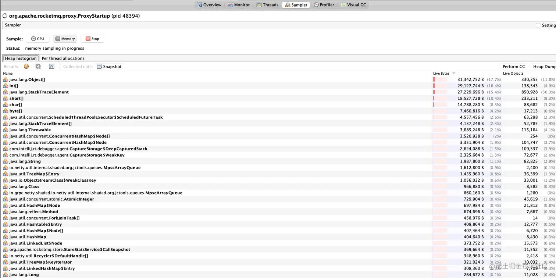Select java.util.LinkedList$Node row
This screenshot has width=556, height=278.
(x=36, y=243)
